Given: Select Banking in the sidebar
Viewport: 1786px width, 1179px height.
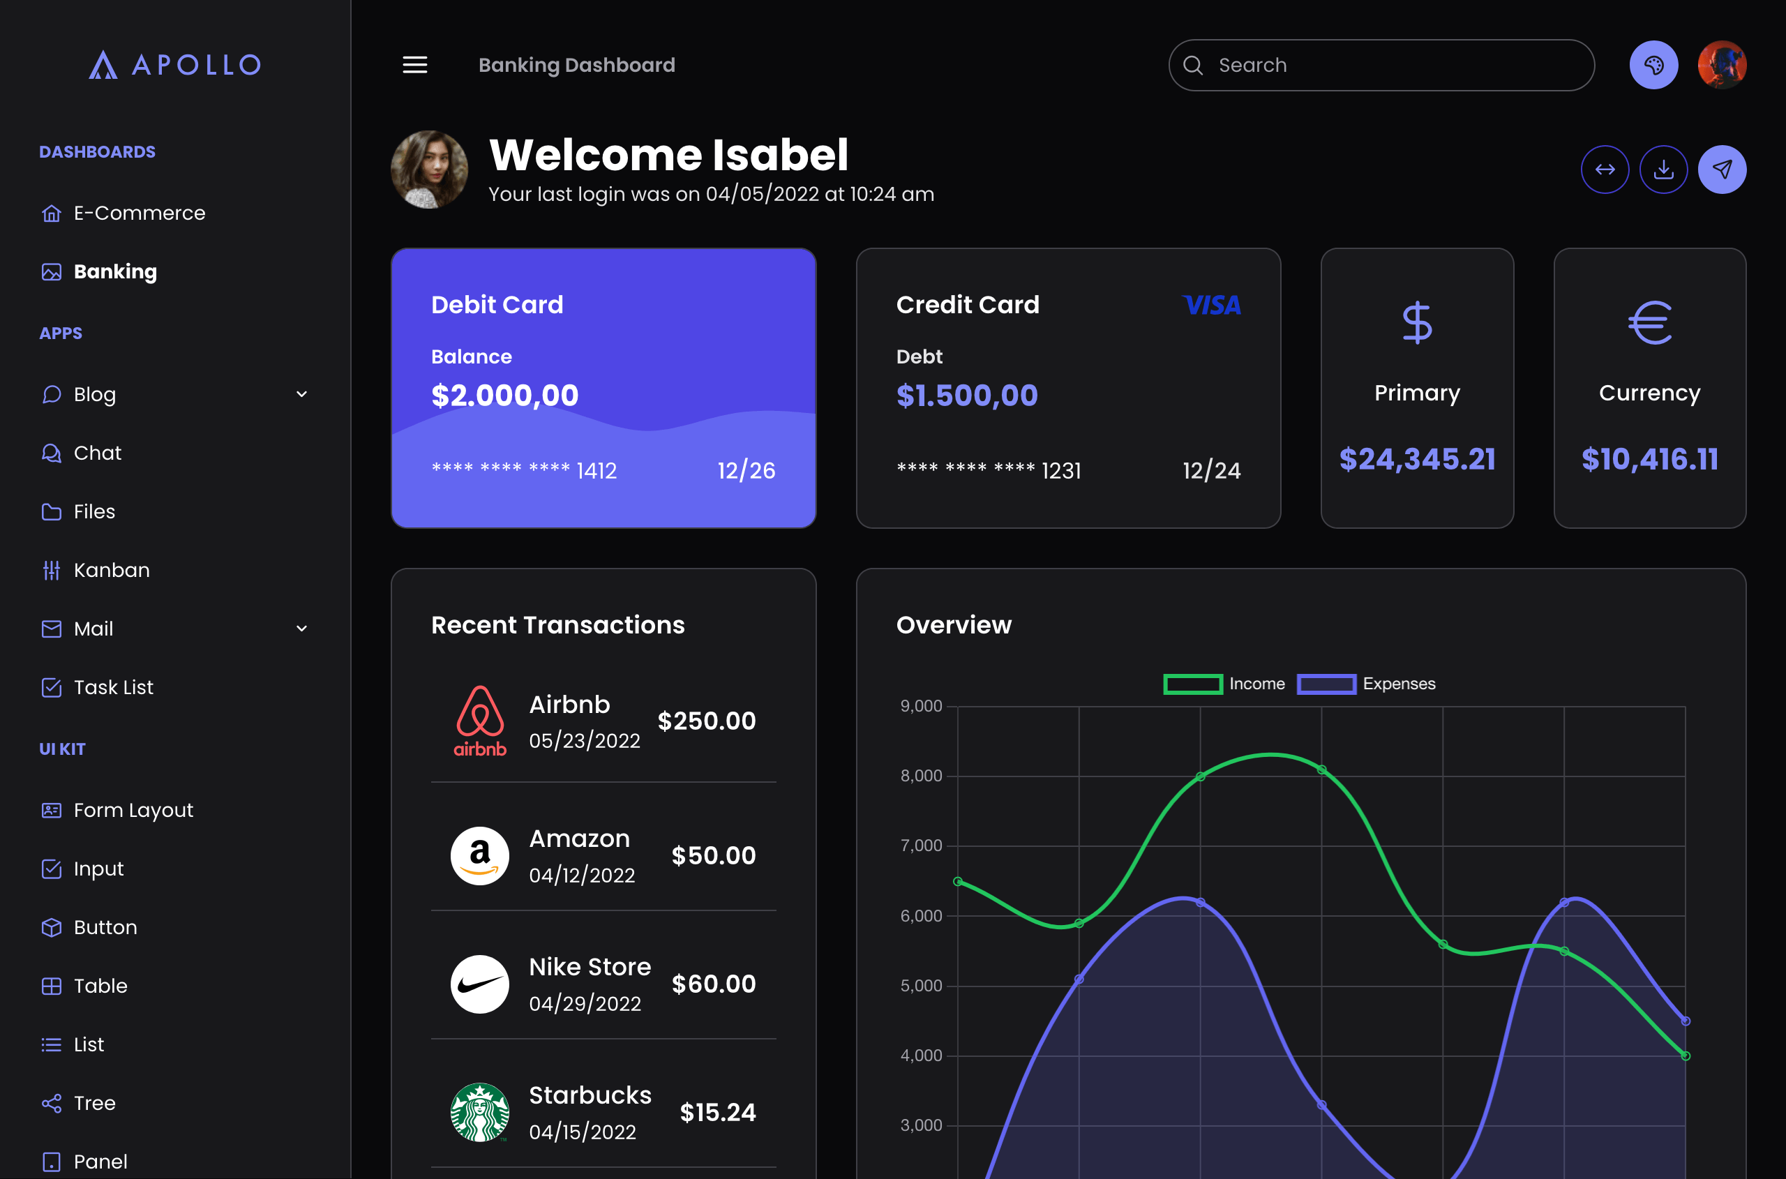Looking at the screenshot, I should pos(174,271).
